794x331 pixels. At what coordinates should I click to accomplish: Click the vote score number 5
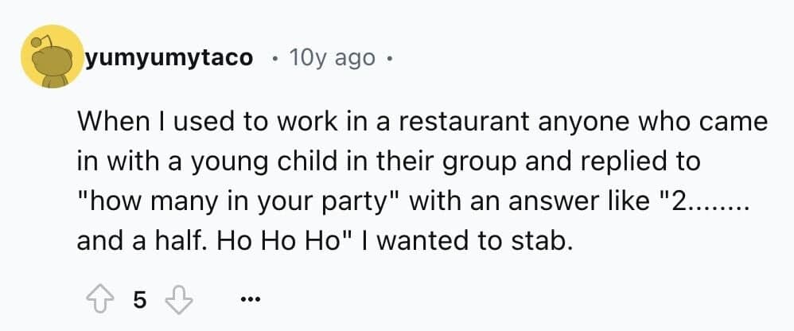[x=140, y=299]
